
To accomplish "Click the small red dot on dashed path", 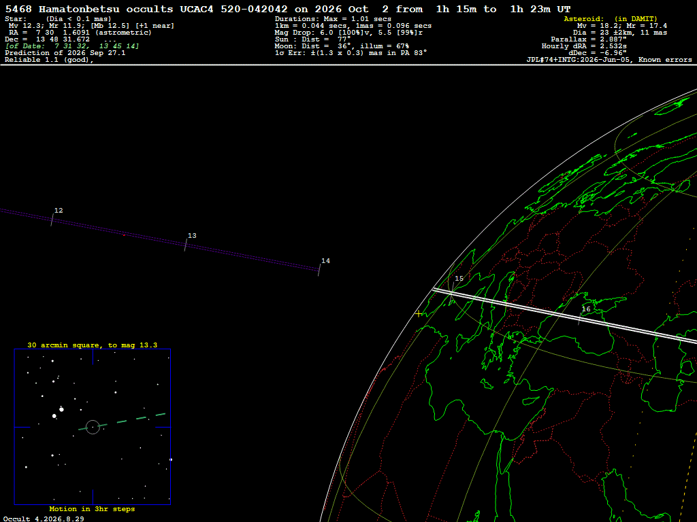I will [x=124, y=235].
